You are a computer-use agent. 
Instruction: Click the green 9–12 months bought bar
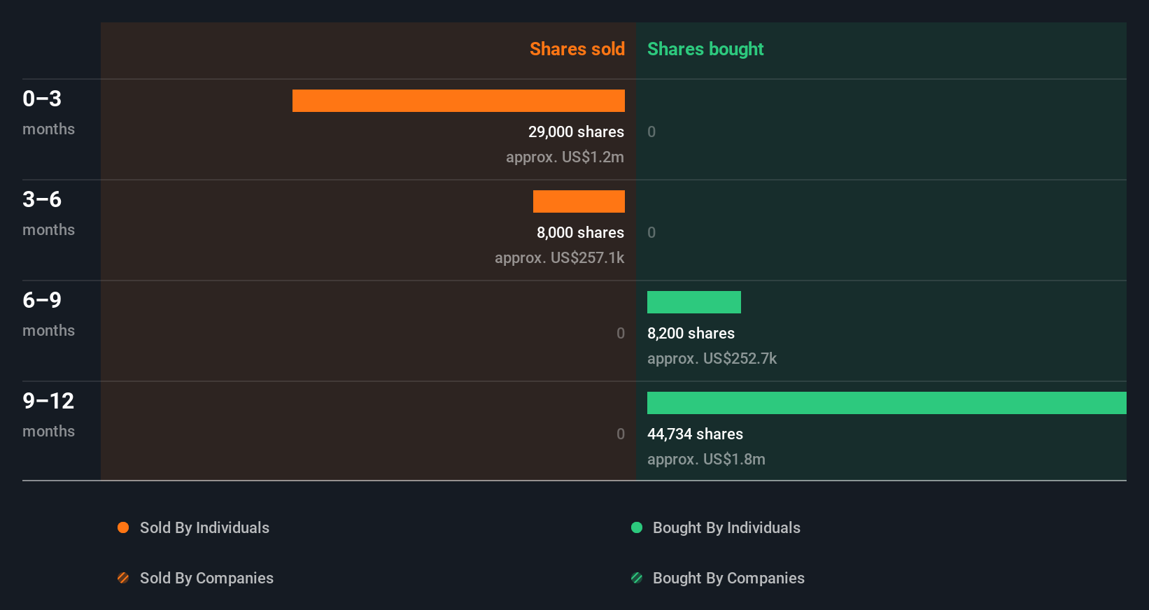[x=887, y=403]
